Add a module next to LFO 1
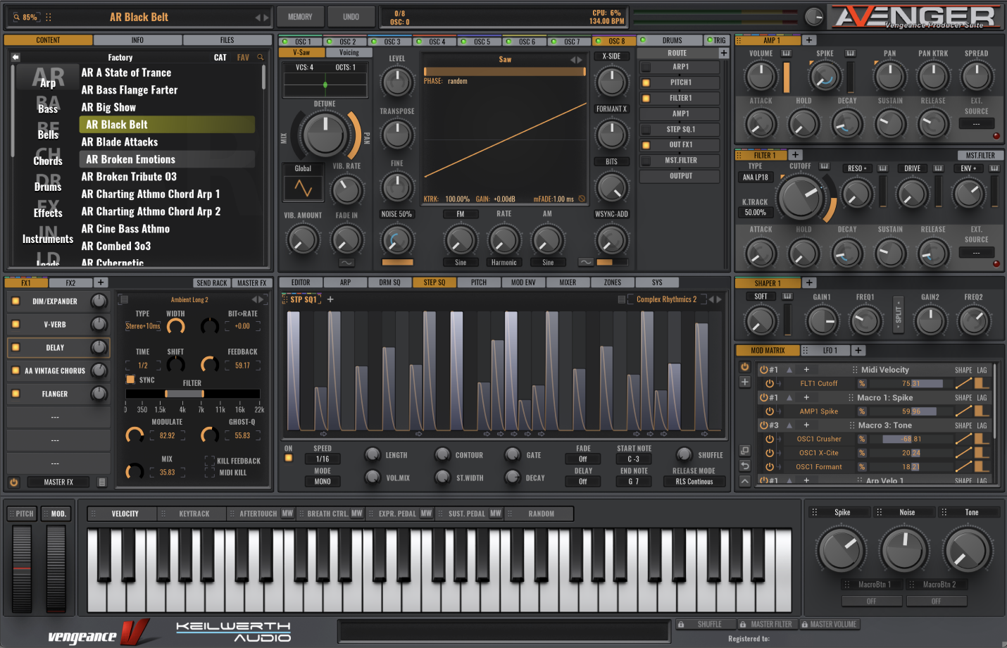The width and height of the screenshot is (1007, 648). tap(858, 350)
